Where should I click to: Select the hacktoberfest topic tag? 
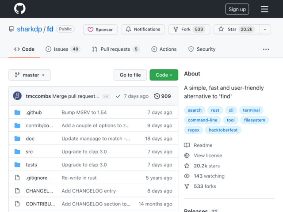click(223, 130)
